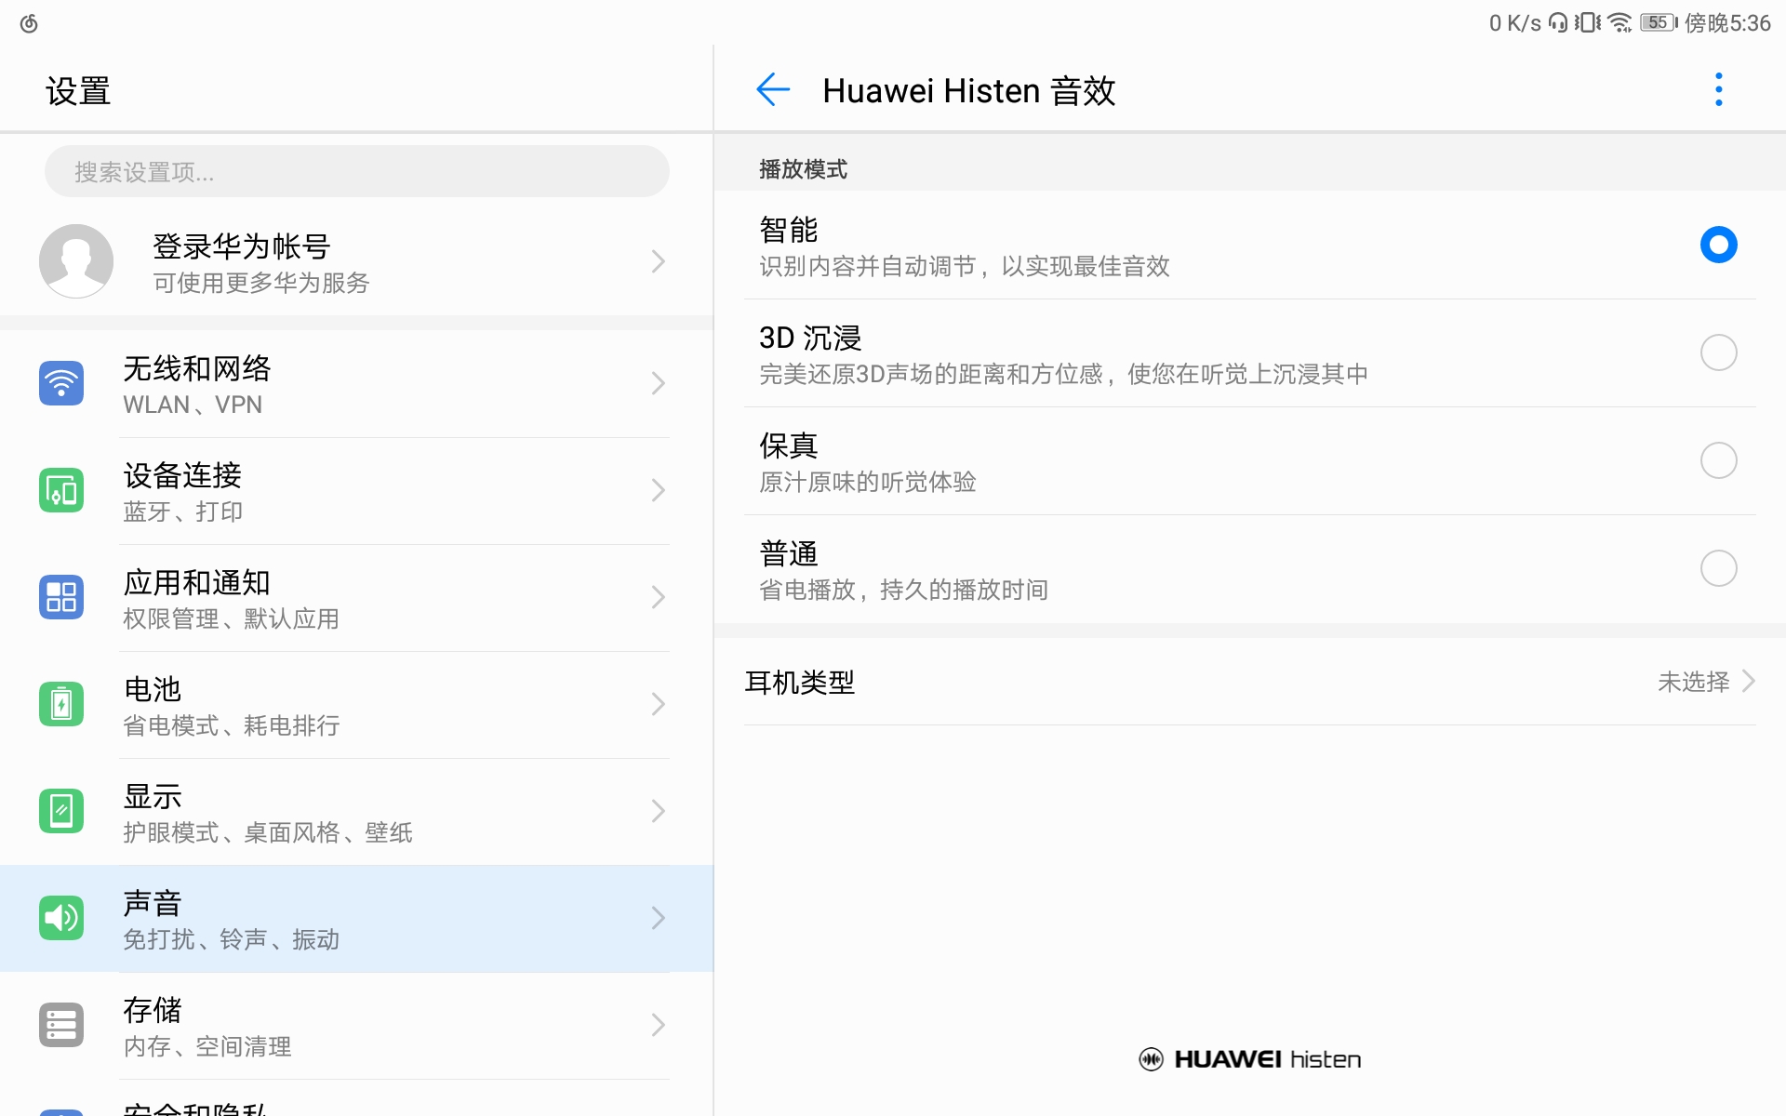Tap the subtitle 护眼模式、桌面风格、壁纸
This screenshot has width=1786, height=1116.
pos(268,832)
